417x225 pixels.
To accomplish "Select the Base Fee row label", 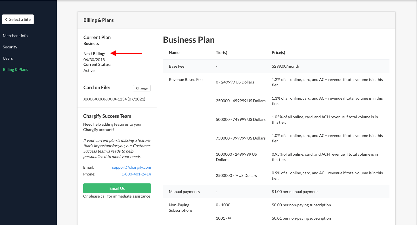I will pyautogui.click(x=177, y=66).
